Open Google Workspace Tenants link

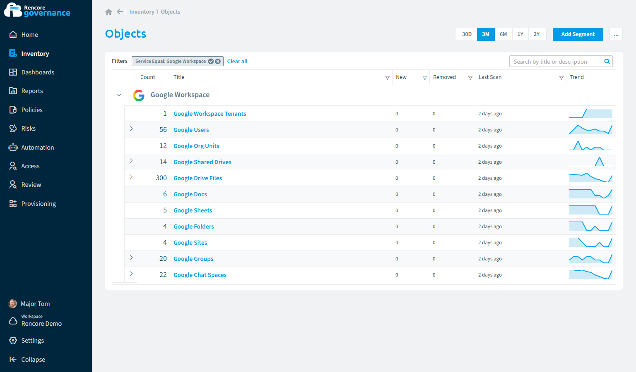(210, 114)
